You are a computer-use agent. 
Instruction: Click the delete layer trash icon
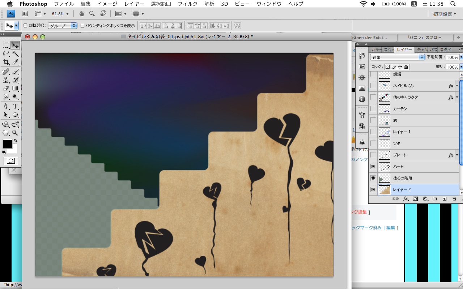click(454, 199)
